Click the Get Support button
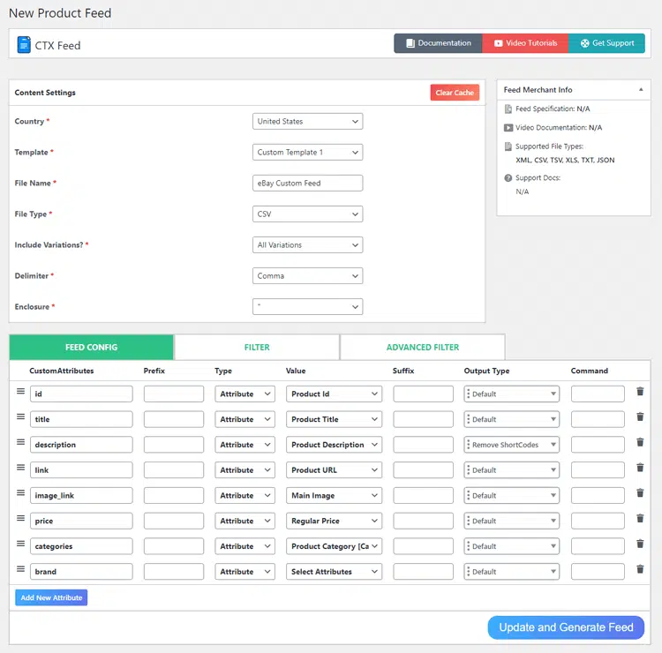Screen dimensions: 662x653 (x=606, y=43)
